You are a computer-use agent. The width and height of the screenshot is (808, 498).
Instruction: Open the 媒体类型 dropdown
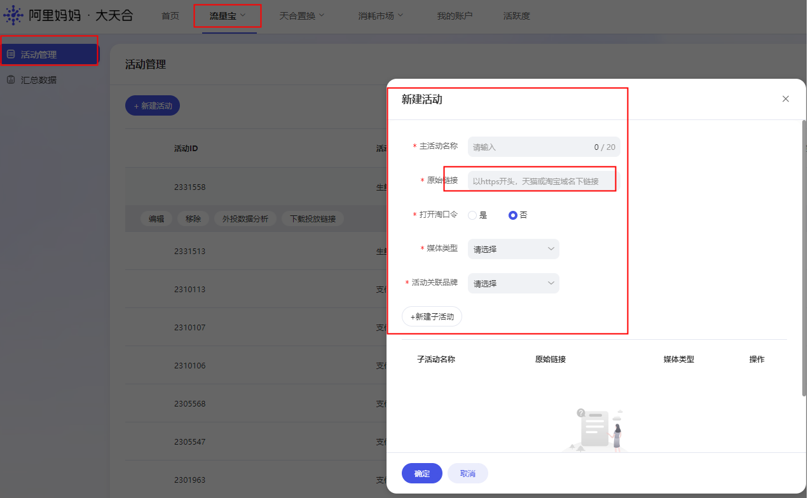(514, 249)
